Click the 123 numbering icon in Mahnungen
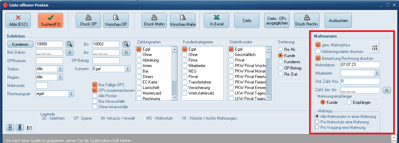The width and height of the screenshot is (399, 143). pos(374,47)
